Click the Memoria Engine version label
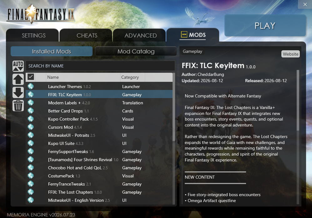 (x=41, y=215)
